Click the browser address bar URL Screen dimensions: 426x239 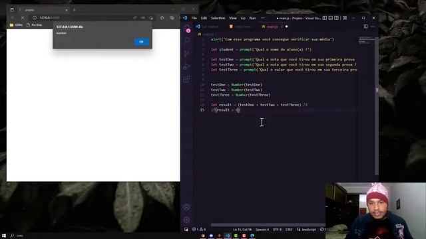click(49, 18)
